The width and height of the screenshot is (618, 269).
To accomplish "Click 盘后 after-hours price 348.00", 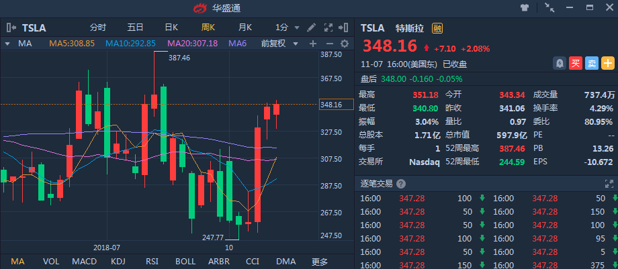I will [394, 78].
